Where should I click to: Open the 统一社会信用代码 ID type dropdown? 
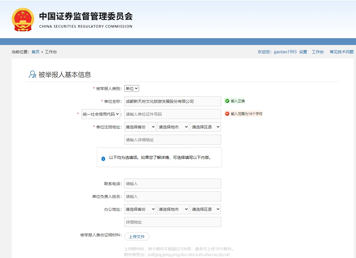(x=101, y=114)
